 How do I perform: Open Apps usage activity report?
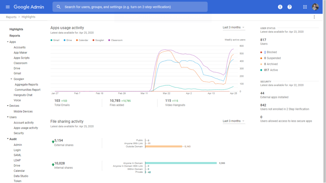click(x=26, y=128)
